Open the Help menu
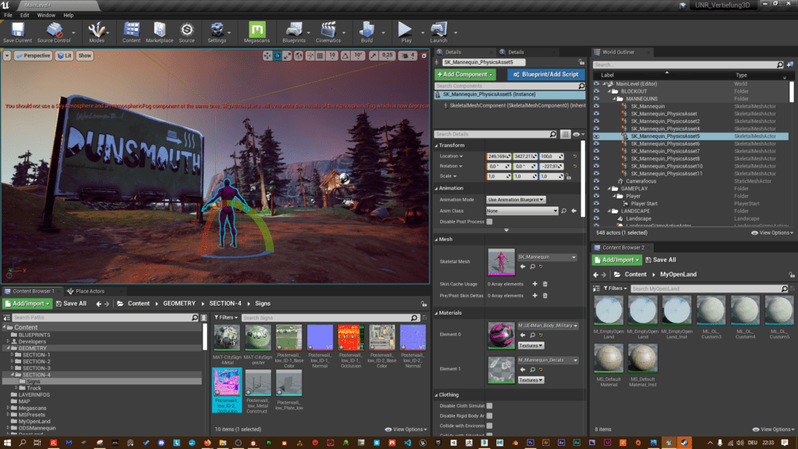This screenshot has height=449, width=798. coord(69,16)
